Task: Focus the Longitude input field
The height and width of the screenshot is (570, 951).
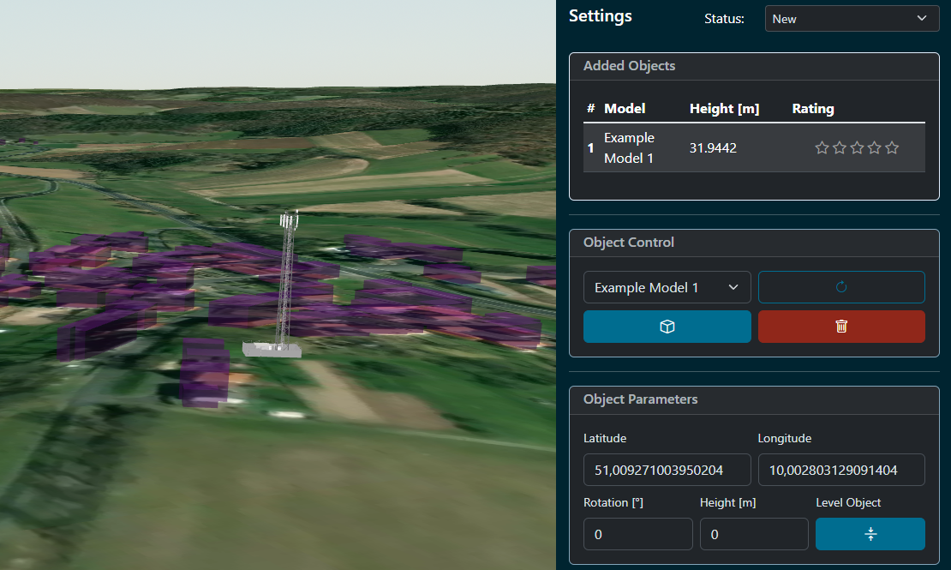Action: coord(840,470)
